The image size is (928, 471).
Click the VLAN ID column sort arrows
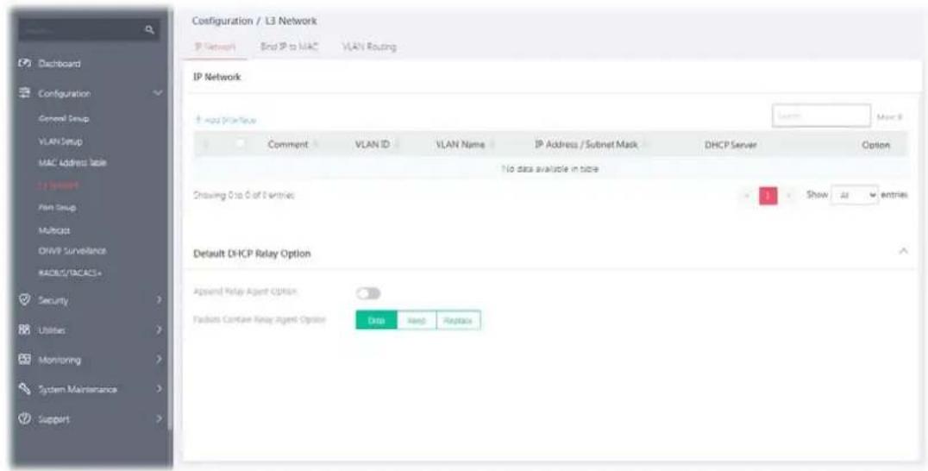click(396, 145)
